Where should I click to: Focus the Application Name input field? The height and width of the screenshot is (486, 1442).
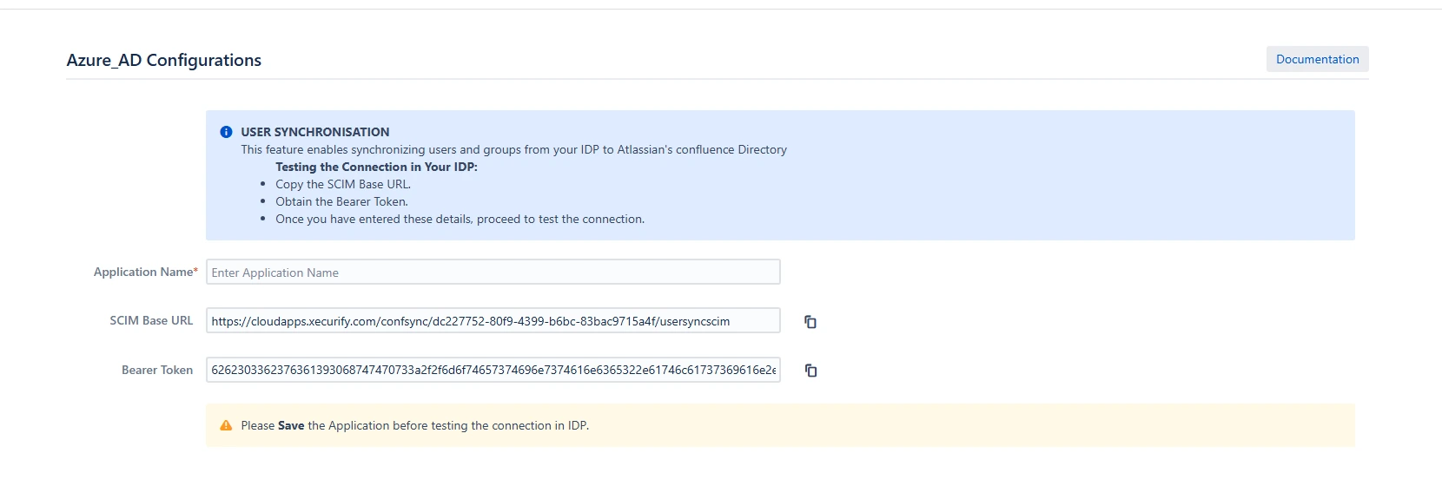[x=493, y=272]
